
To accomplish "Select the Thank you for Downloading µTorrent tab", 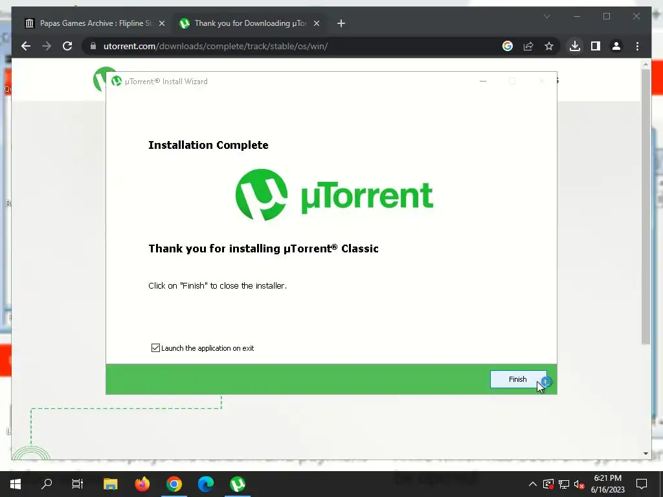I will point(249,23).
